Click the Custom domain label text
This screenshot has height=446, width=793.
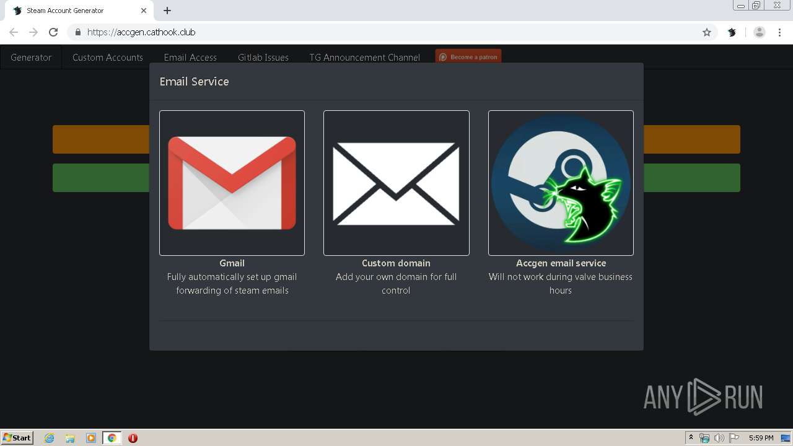pos(396,263)
